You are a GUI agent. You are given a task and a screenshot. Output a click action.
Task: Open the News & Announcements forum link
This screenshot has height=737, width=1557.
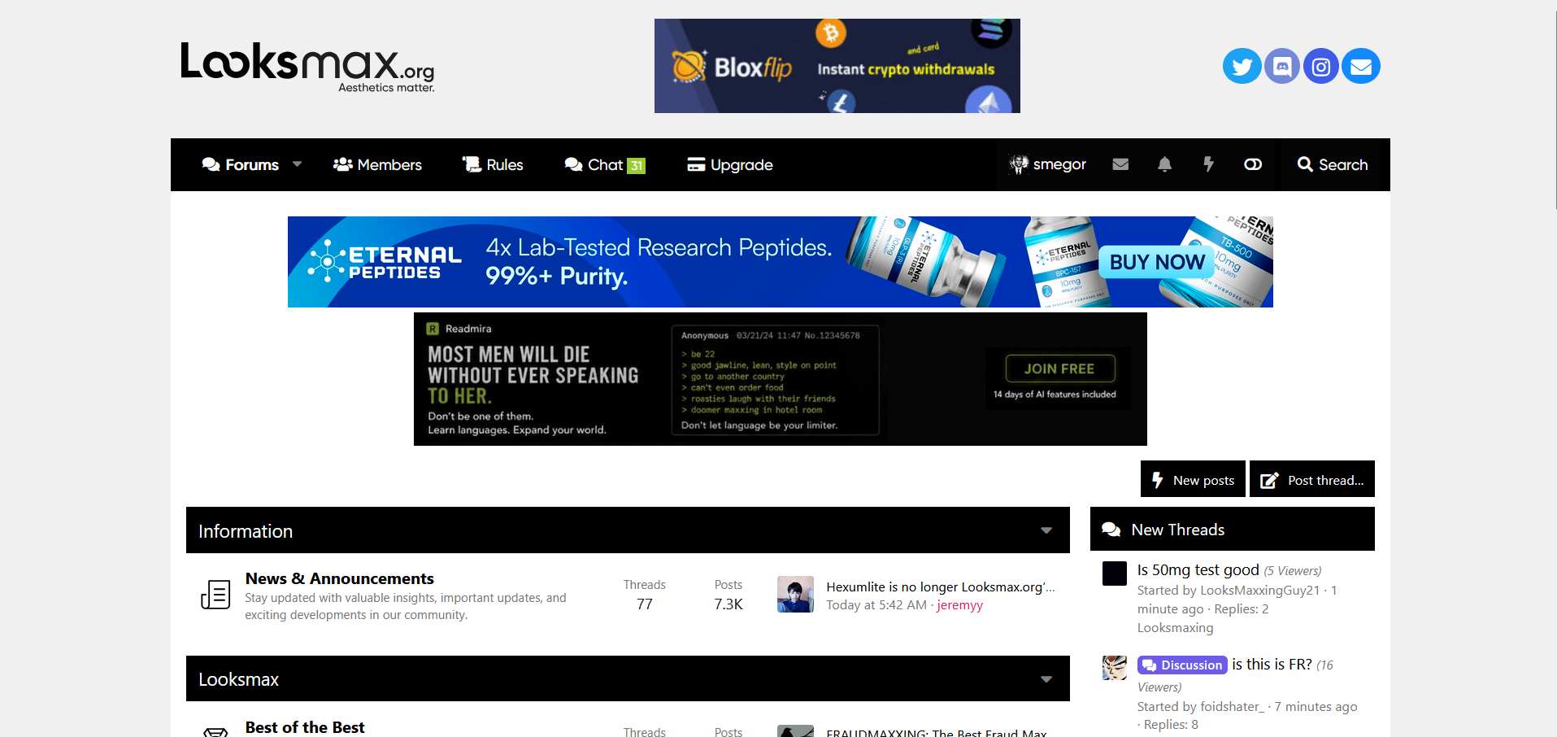pos(339,578)
